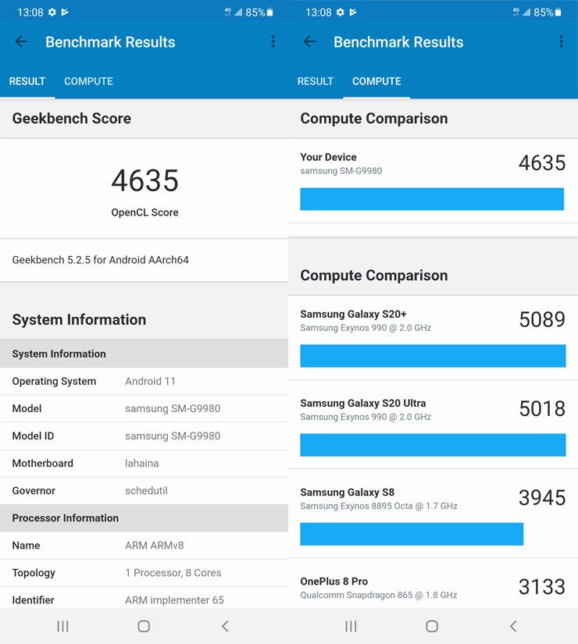Tap score 5018
Image resolution: width=578 pixels, height=644 pixels.
pos(542,409)
